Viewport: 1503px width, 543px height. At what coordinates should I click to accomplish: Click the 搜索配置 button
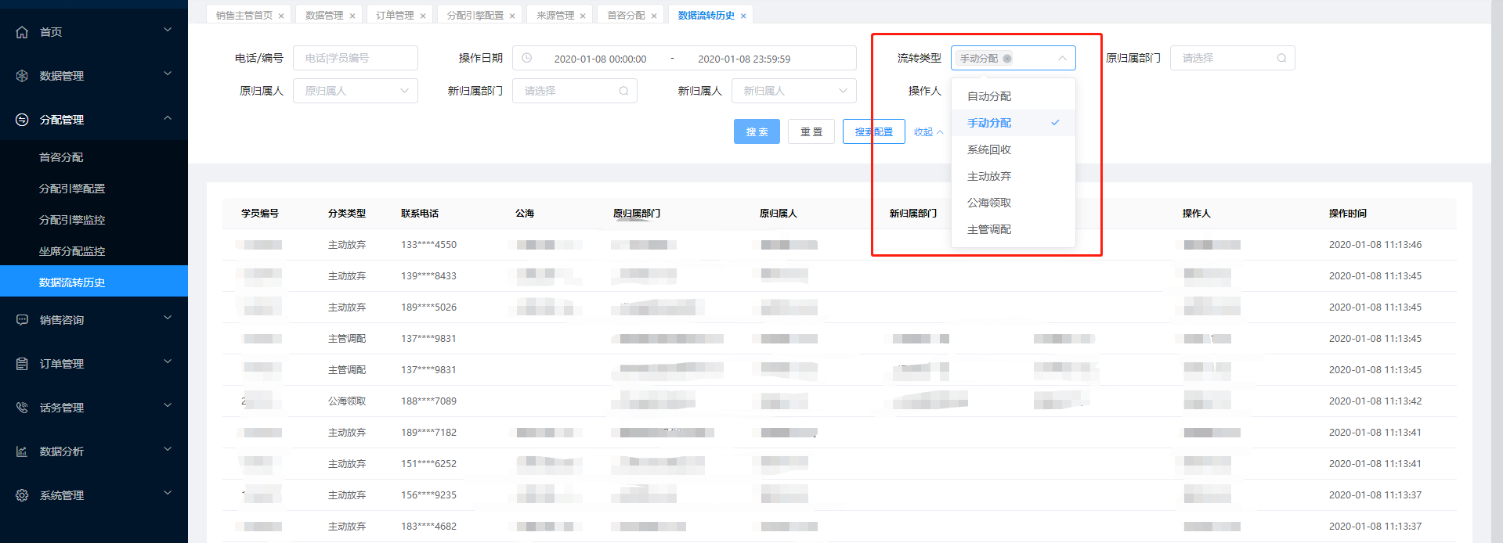[x=874, y=131]
